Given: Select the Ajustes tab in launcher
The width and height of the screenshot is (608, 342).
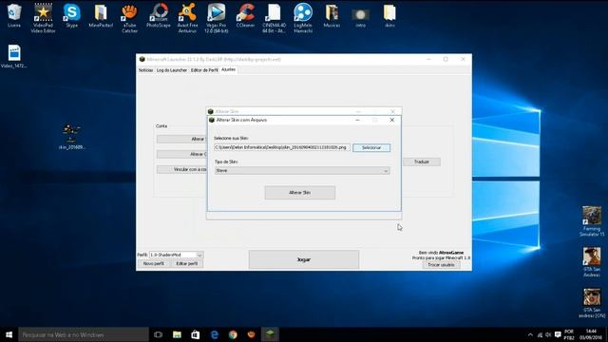Looking at the screenshot, I should pos(228,69).
